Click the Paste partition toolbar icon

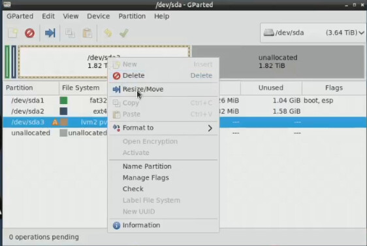(x=87, y=33)
